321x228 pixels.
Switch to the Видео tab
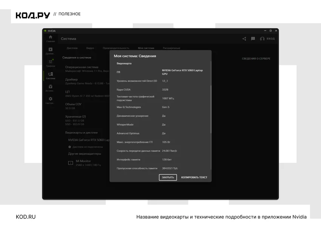coord(90,48)
